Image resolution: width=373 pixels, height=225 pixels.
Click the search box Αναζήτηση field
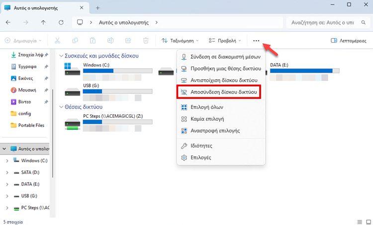326,23
